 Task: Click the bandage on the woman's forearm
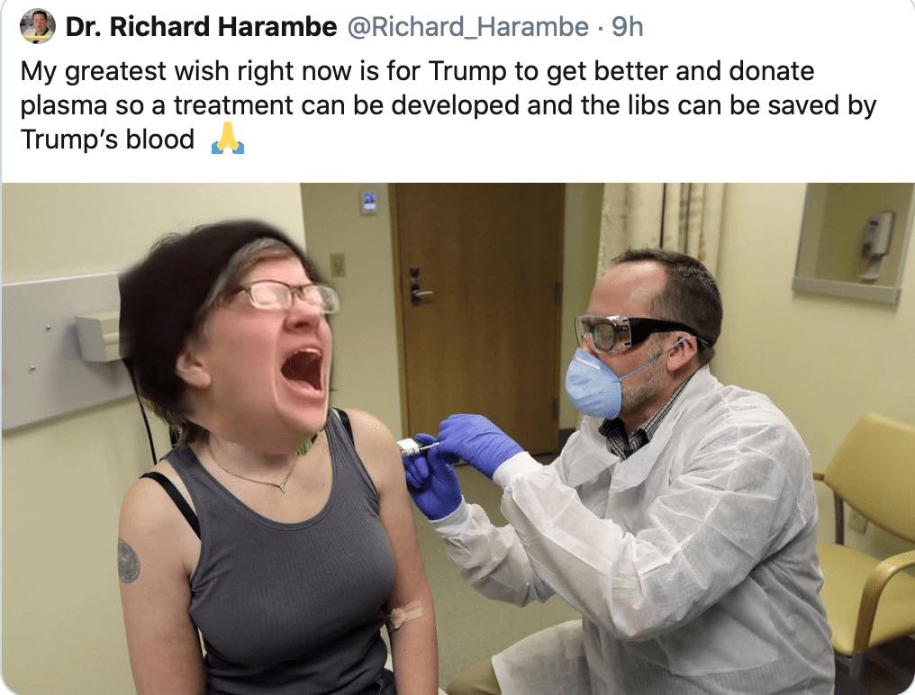coord(403,615)
